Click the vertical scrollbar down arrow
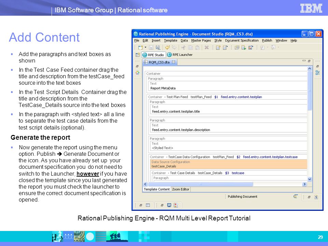The width and height of the screenshot is (328, 246). tap(310, 179)
